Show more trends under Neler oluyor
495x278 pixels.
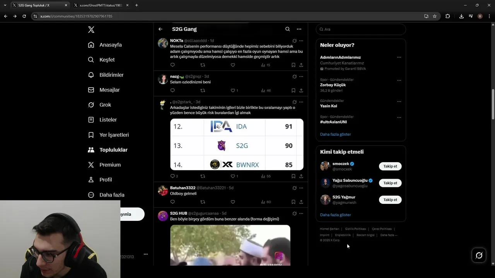[336, 134]
